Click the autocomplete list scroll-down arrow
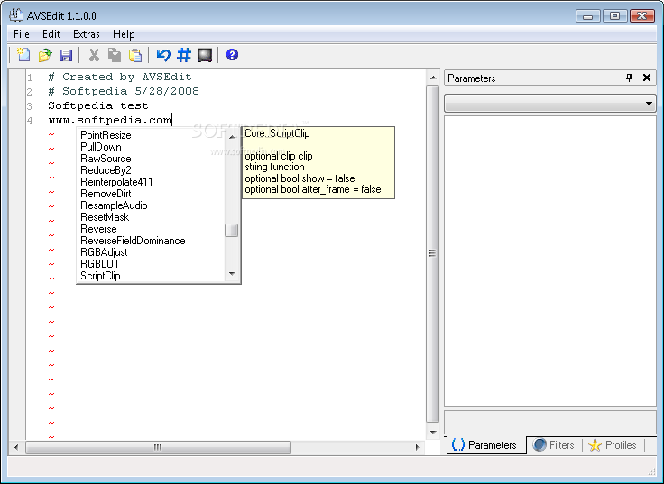 pyautogui.click(x=232, y=274)
